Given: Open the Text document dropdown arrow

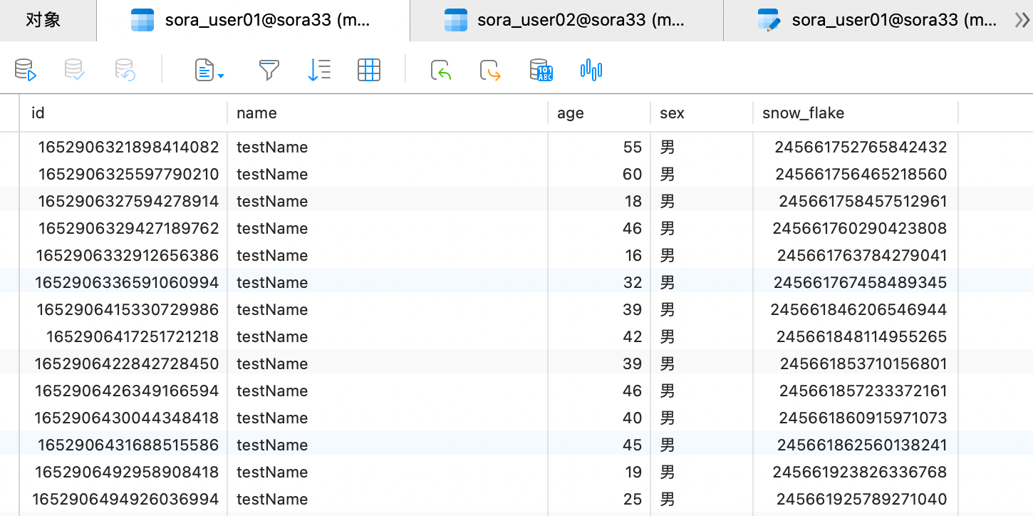Looking at the screenshot, I should [221, 76].
